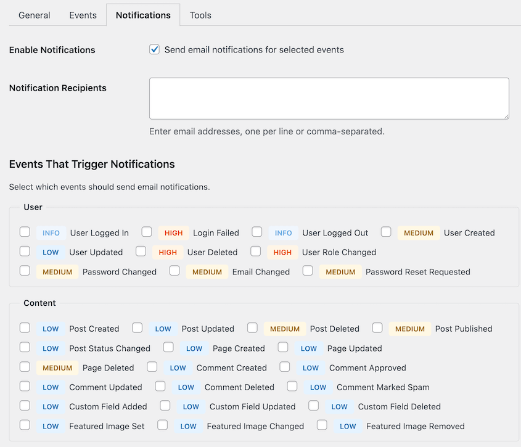This screenshot has width=521, height=447.
Task: Check the Login Failed event
Action: pyautogui.click(x=147, y=232)
